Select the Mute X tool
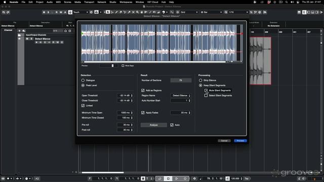This screenshot has width=324, height=182. (x=133, y=12)
